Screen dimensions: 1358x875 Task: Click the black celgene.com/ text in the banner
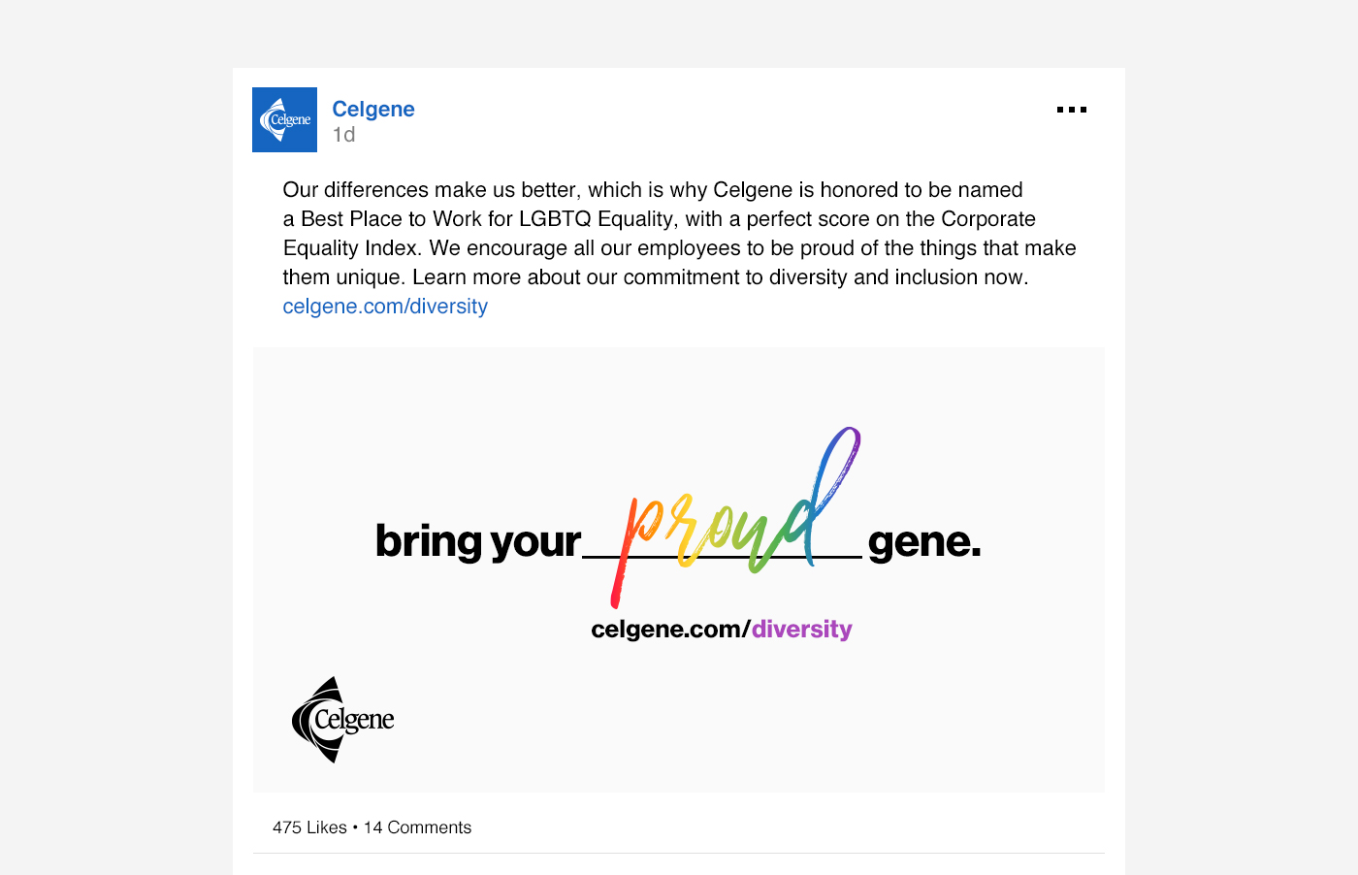click(x=671, y=630)
